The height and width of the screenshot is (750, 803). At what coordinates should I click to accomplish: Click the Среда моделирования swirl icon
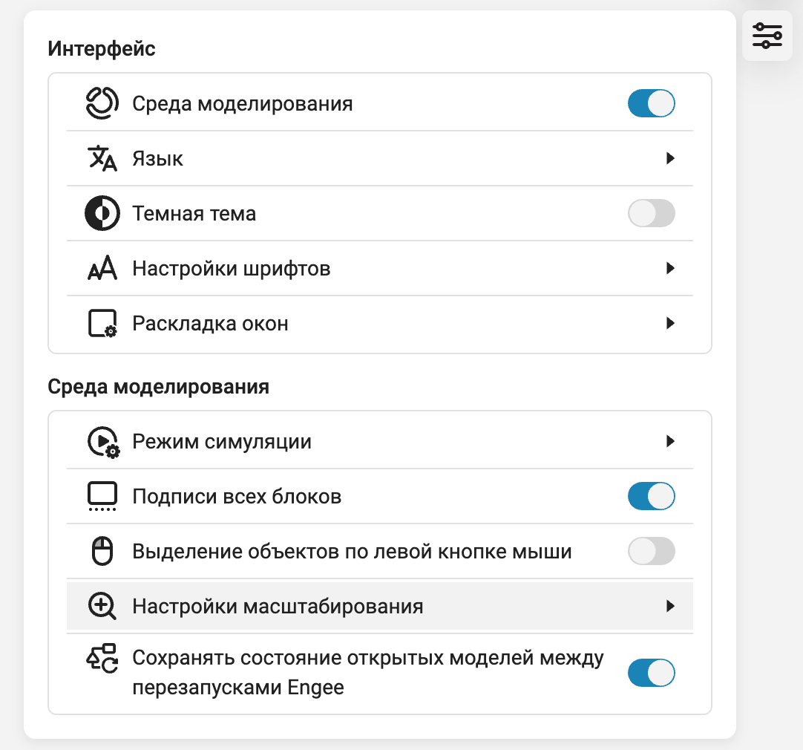tap(102, 103)
